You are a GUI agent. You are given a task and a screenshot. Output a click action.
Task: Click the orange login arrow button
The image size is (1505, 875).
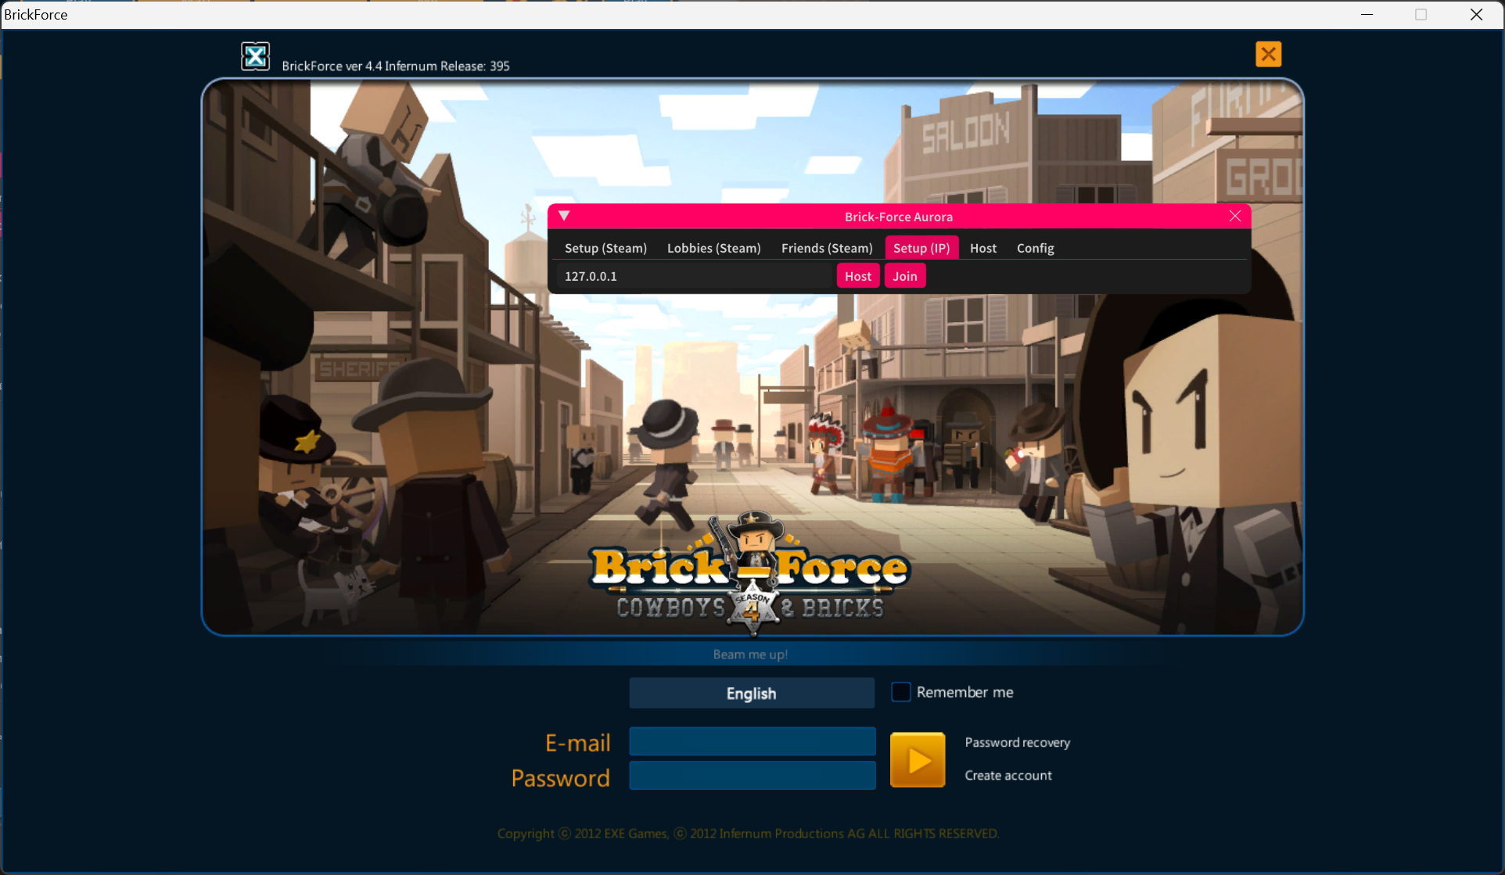point(918,759)
